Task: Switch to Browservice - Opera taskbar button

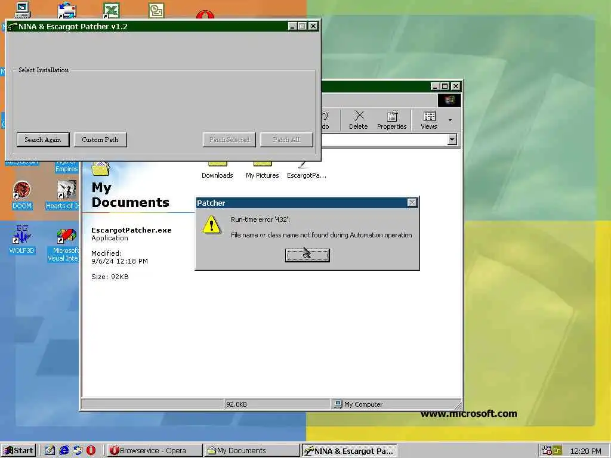Action: click(x=155, y=451)
